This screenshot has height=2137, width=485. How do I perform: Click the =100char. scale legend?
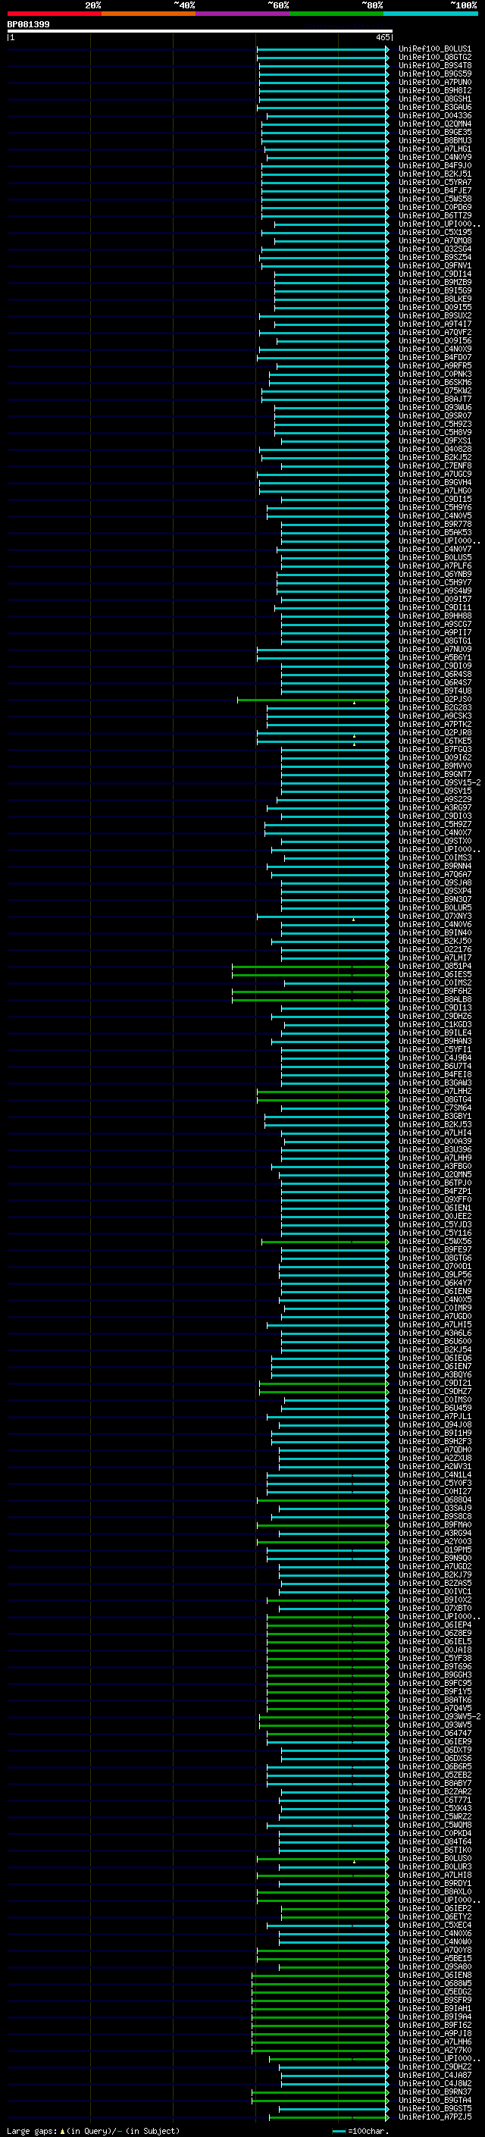(x=361, y=2130)
